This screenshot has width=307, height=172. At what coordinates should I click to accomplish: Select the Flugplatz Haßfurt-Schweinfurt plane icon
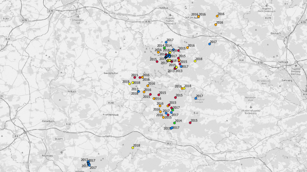coord(170,15)
